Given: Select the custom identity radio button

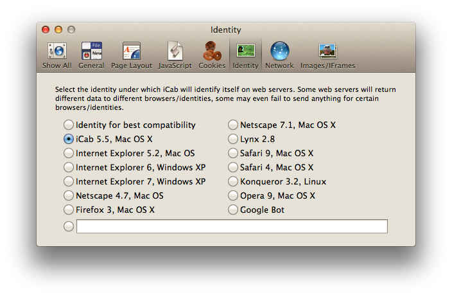Looking at the screenshot, I should pyautogui.click(x=68, y=226).
